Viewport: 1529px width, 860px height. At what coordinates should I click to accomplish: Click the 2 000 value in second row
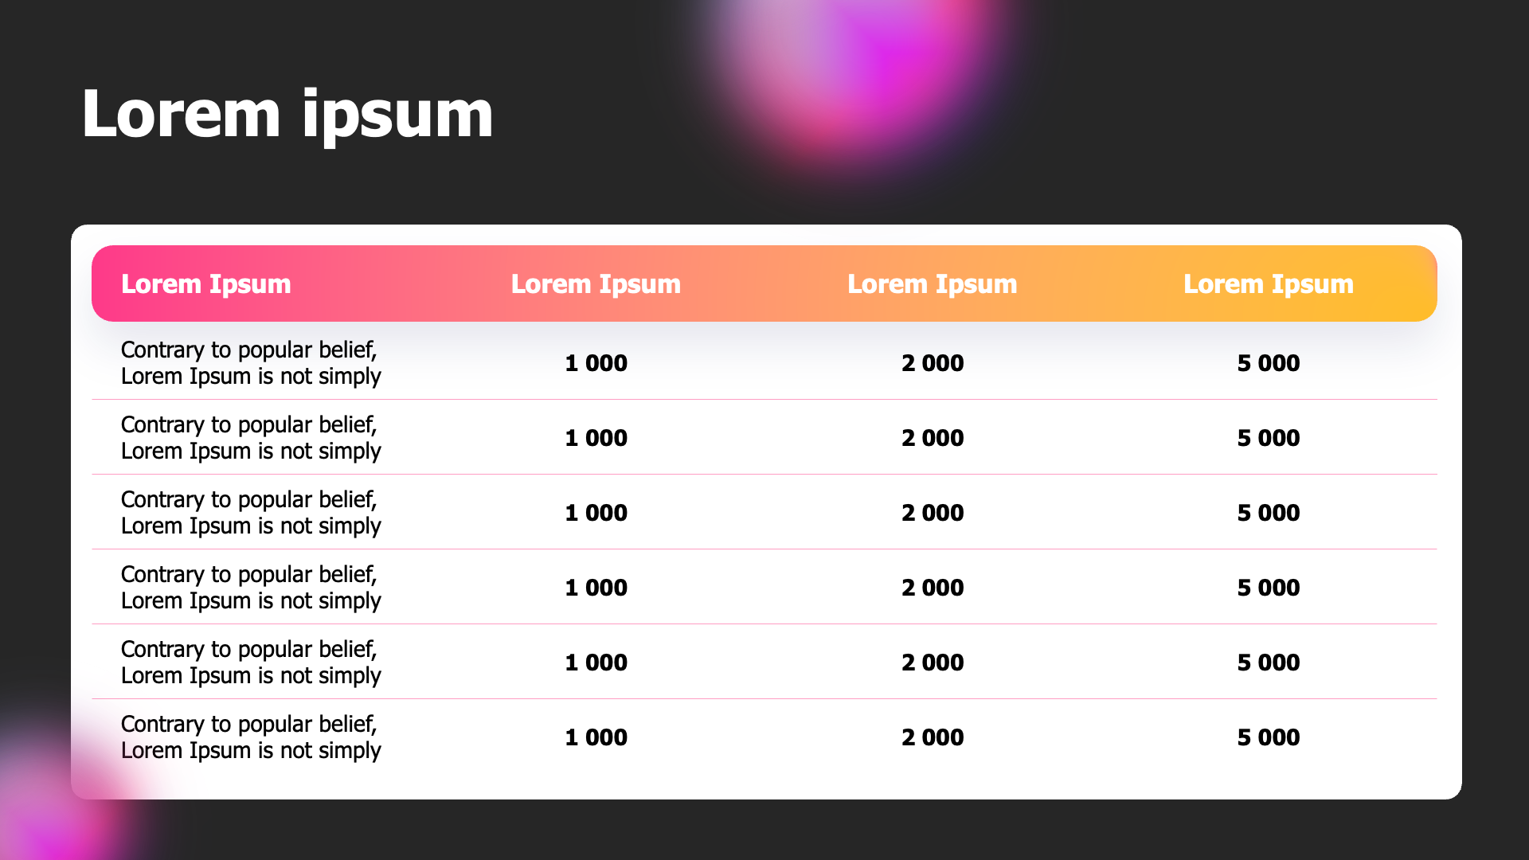[932, 438]
